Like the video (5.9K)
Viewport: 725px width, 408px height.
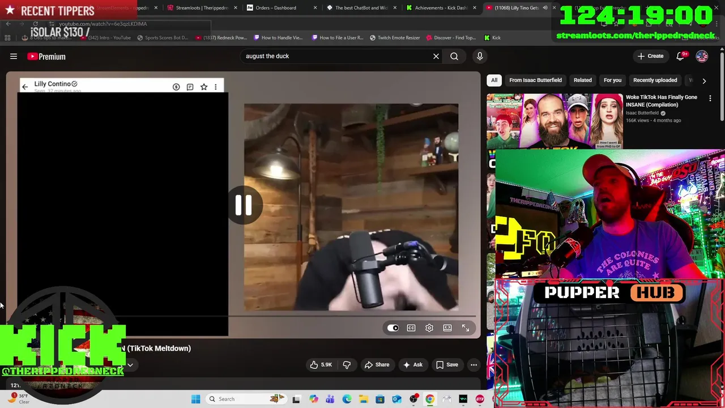point(321,365)
